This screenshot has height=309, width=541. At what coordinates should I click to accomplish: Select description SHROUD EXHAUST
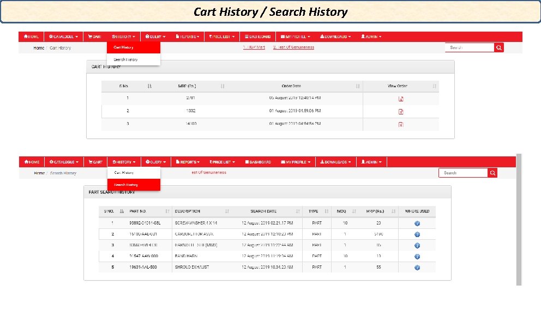click(192, 267)
